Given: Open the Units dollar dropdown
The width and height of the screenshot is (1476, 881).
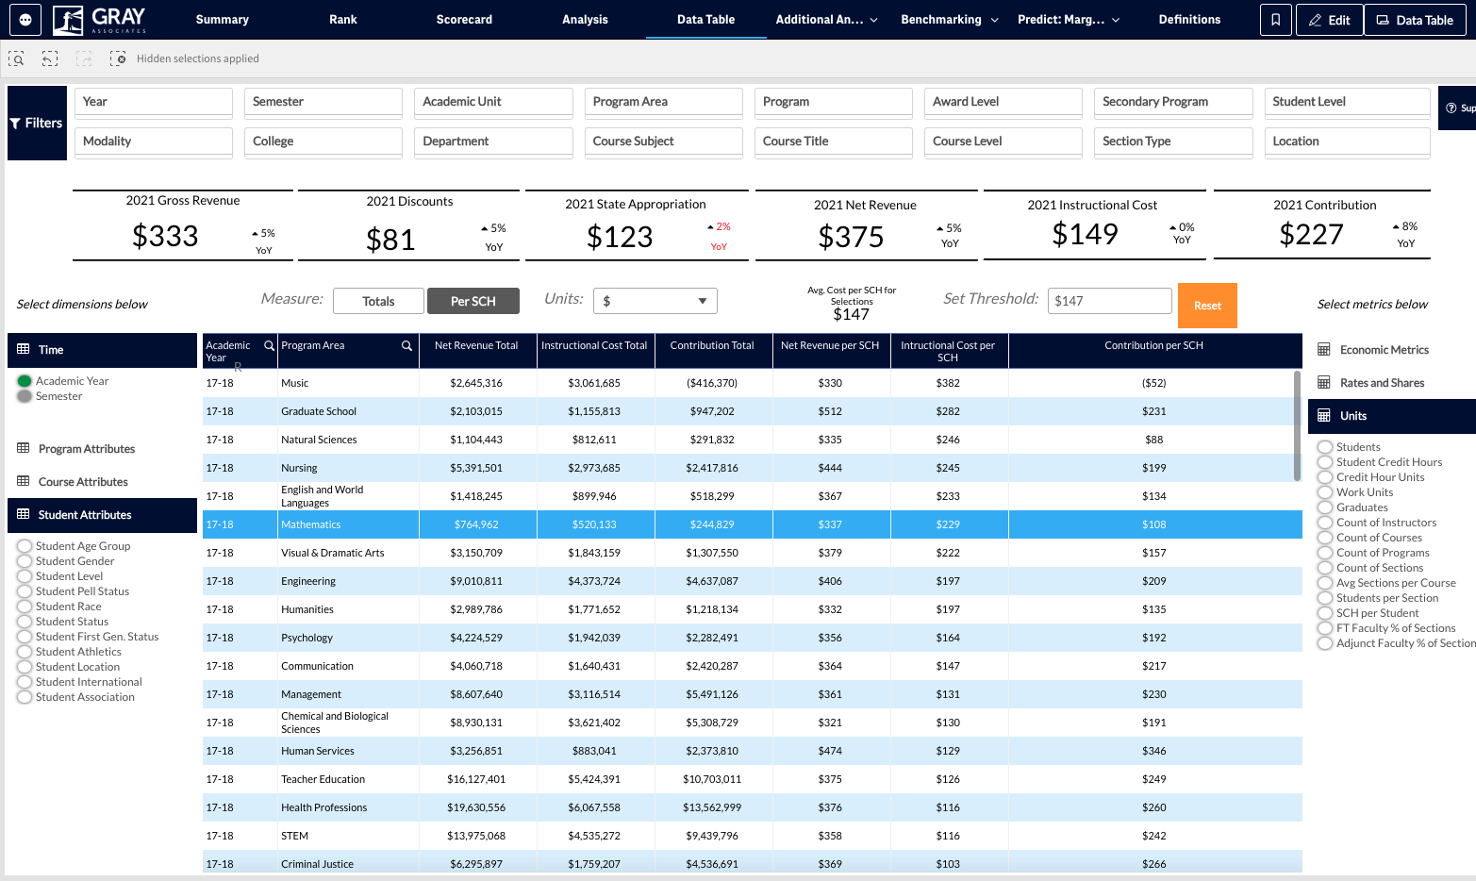Looking at the screenshot, I should pos(655,301).
